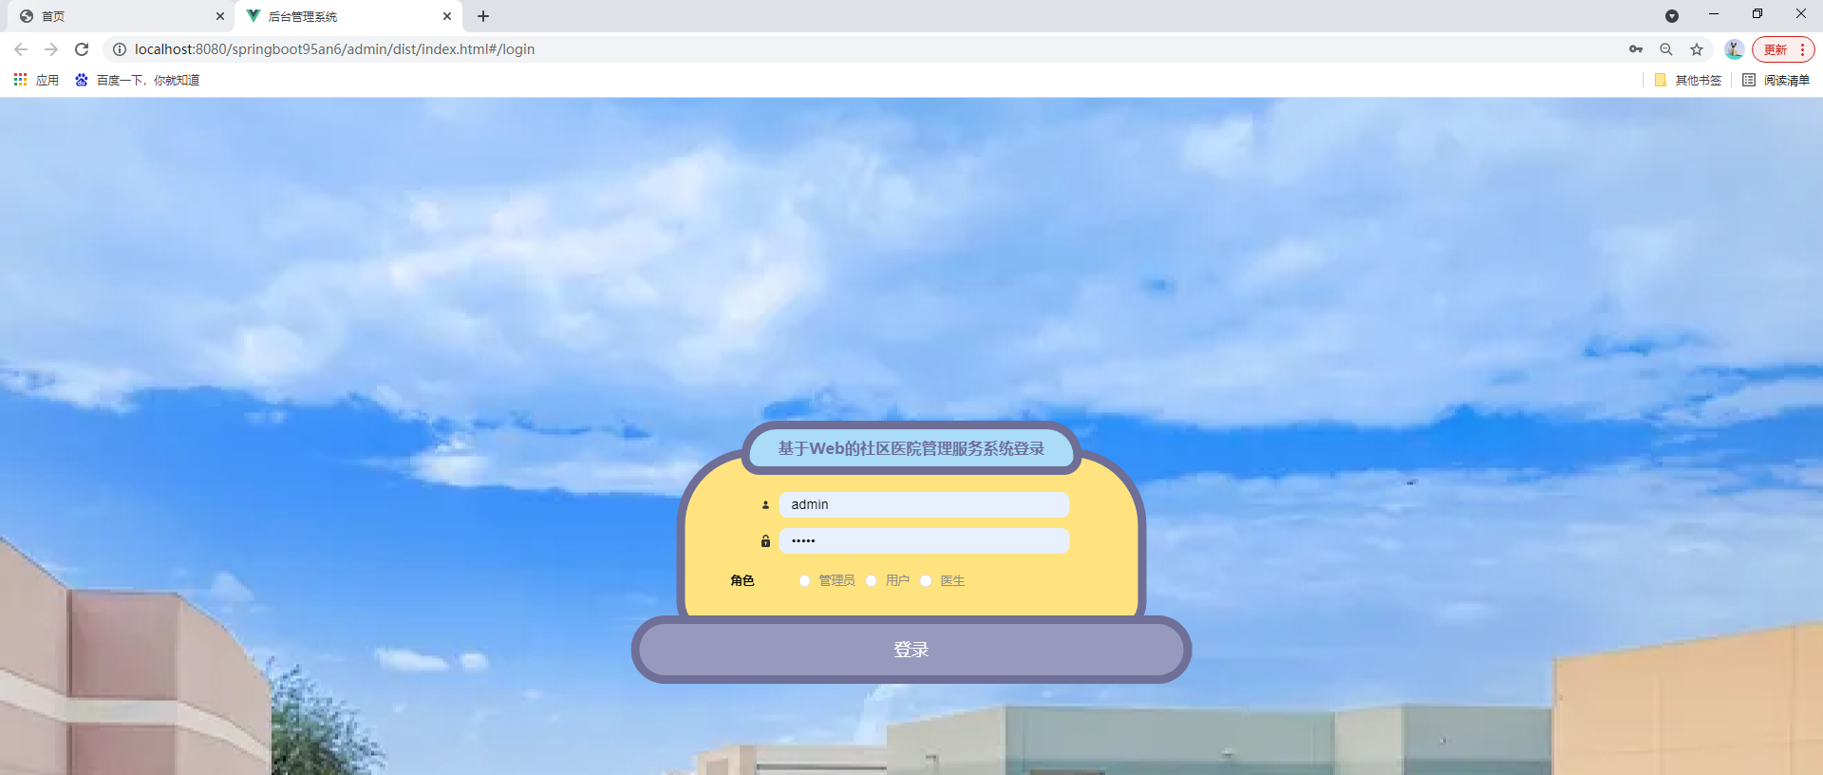Select the 用户 role radio button
The width and height of the screenshot is (1823, 775).
(871, 580)
